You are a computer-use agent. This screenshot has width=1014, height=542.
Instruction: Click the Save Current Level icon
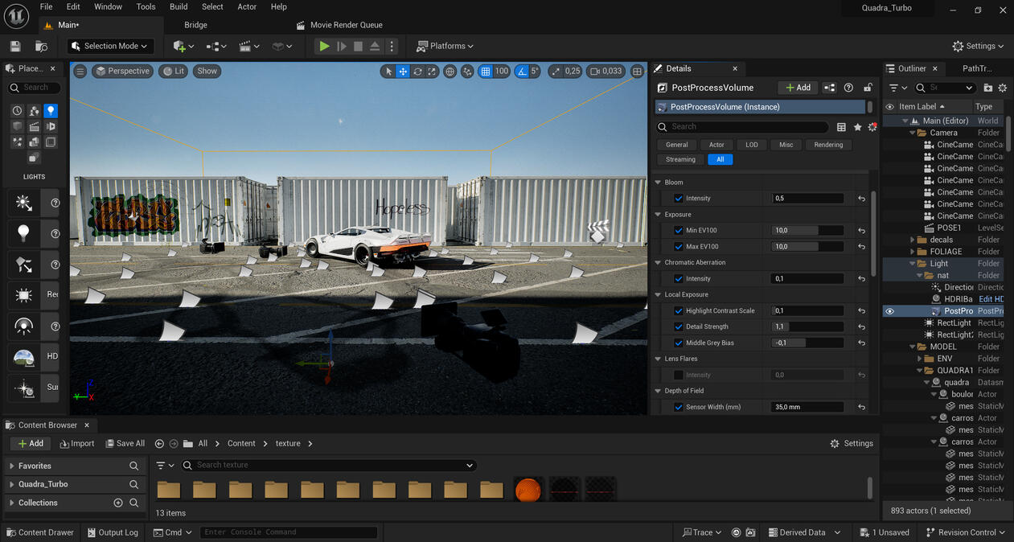pyautogui.click(x=14, y=46)
